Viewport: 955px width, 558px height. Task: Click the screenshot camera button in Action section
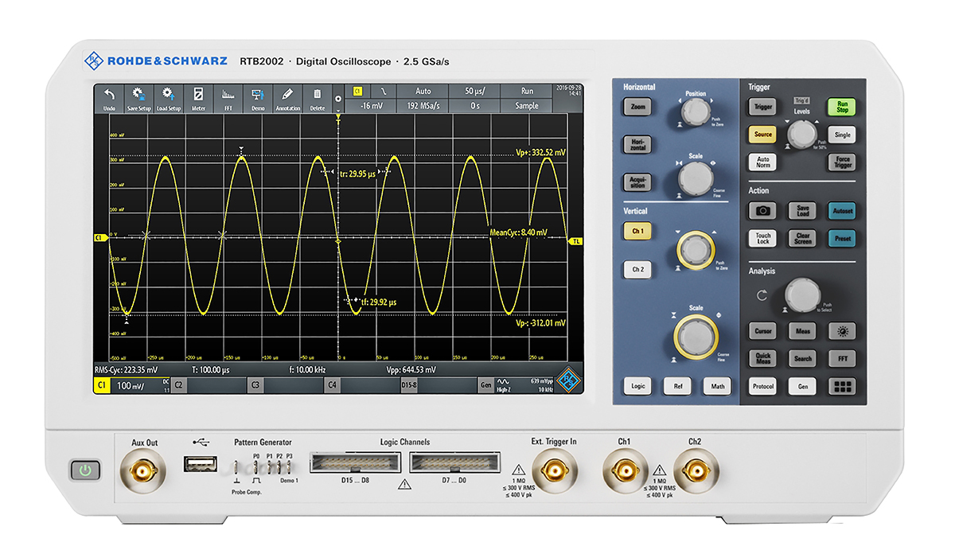coord(762,210)
